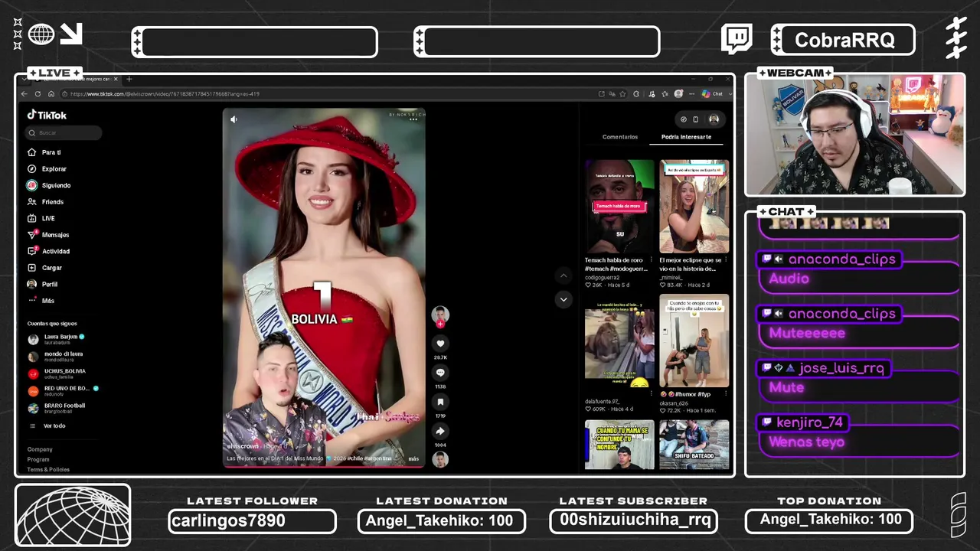Viewport: 980px width, 551px height.
Task: Click the Twitch logo in stream overlay
Action: [x=737, y=39]
